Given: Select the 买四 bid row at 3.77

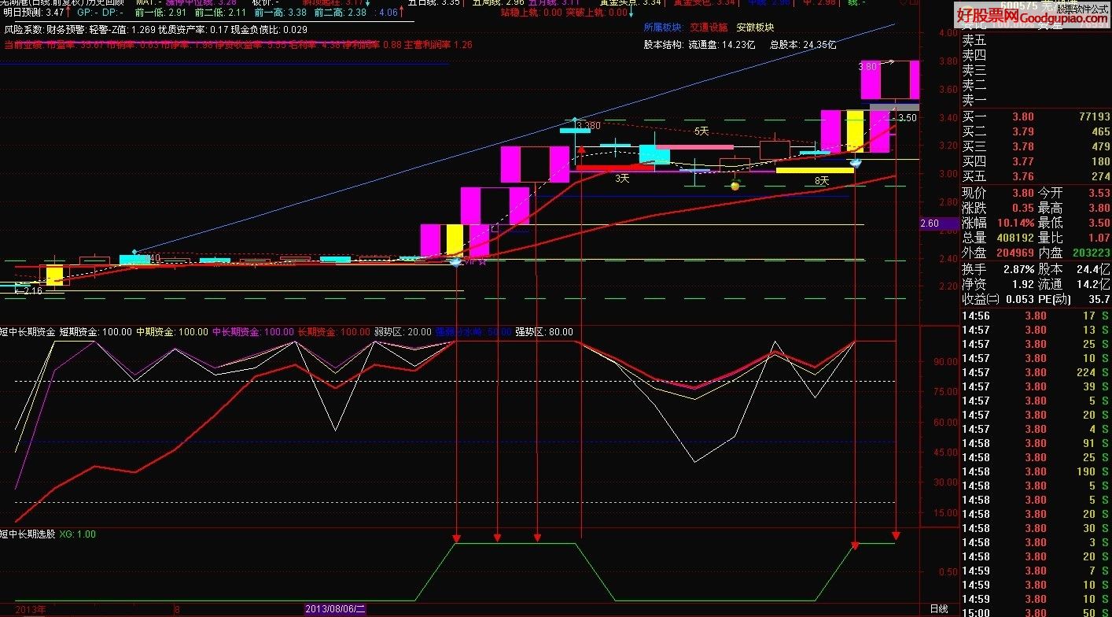Looking at the screenshot, I should [1037, 161].
